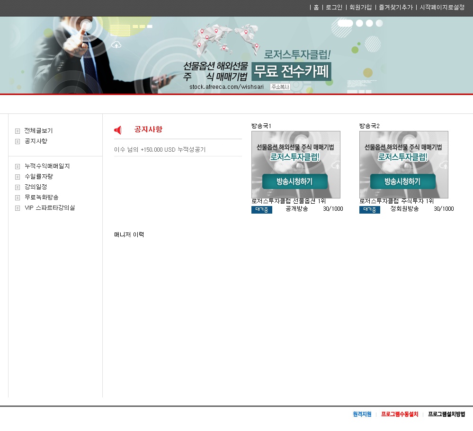Click the list icon beside 무료녹화방송
This screenshot has width=473, height=431.
(18, 198)
